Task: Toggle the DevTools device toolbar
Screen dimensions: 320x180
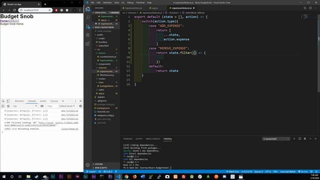Action: [8, 101]
